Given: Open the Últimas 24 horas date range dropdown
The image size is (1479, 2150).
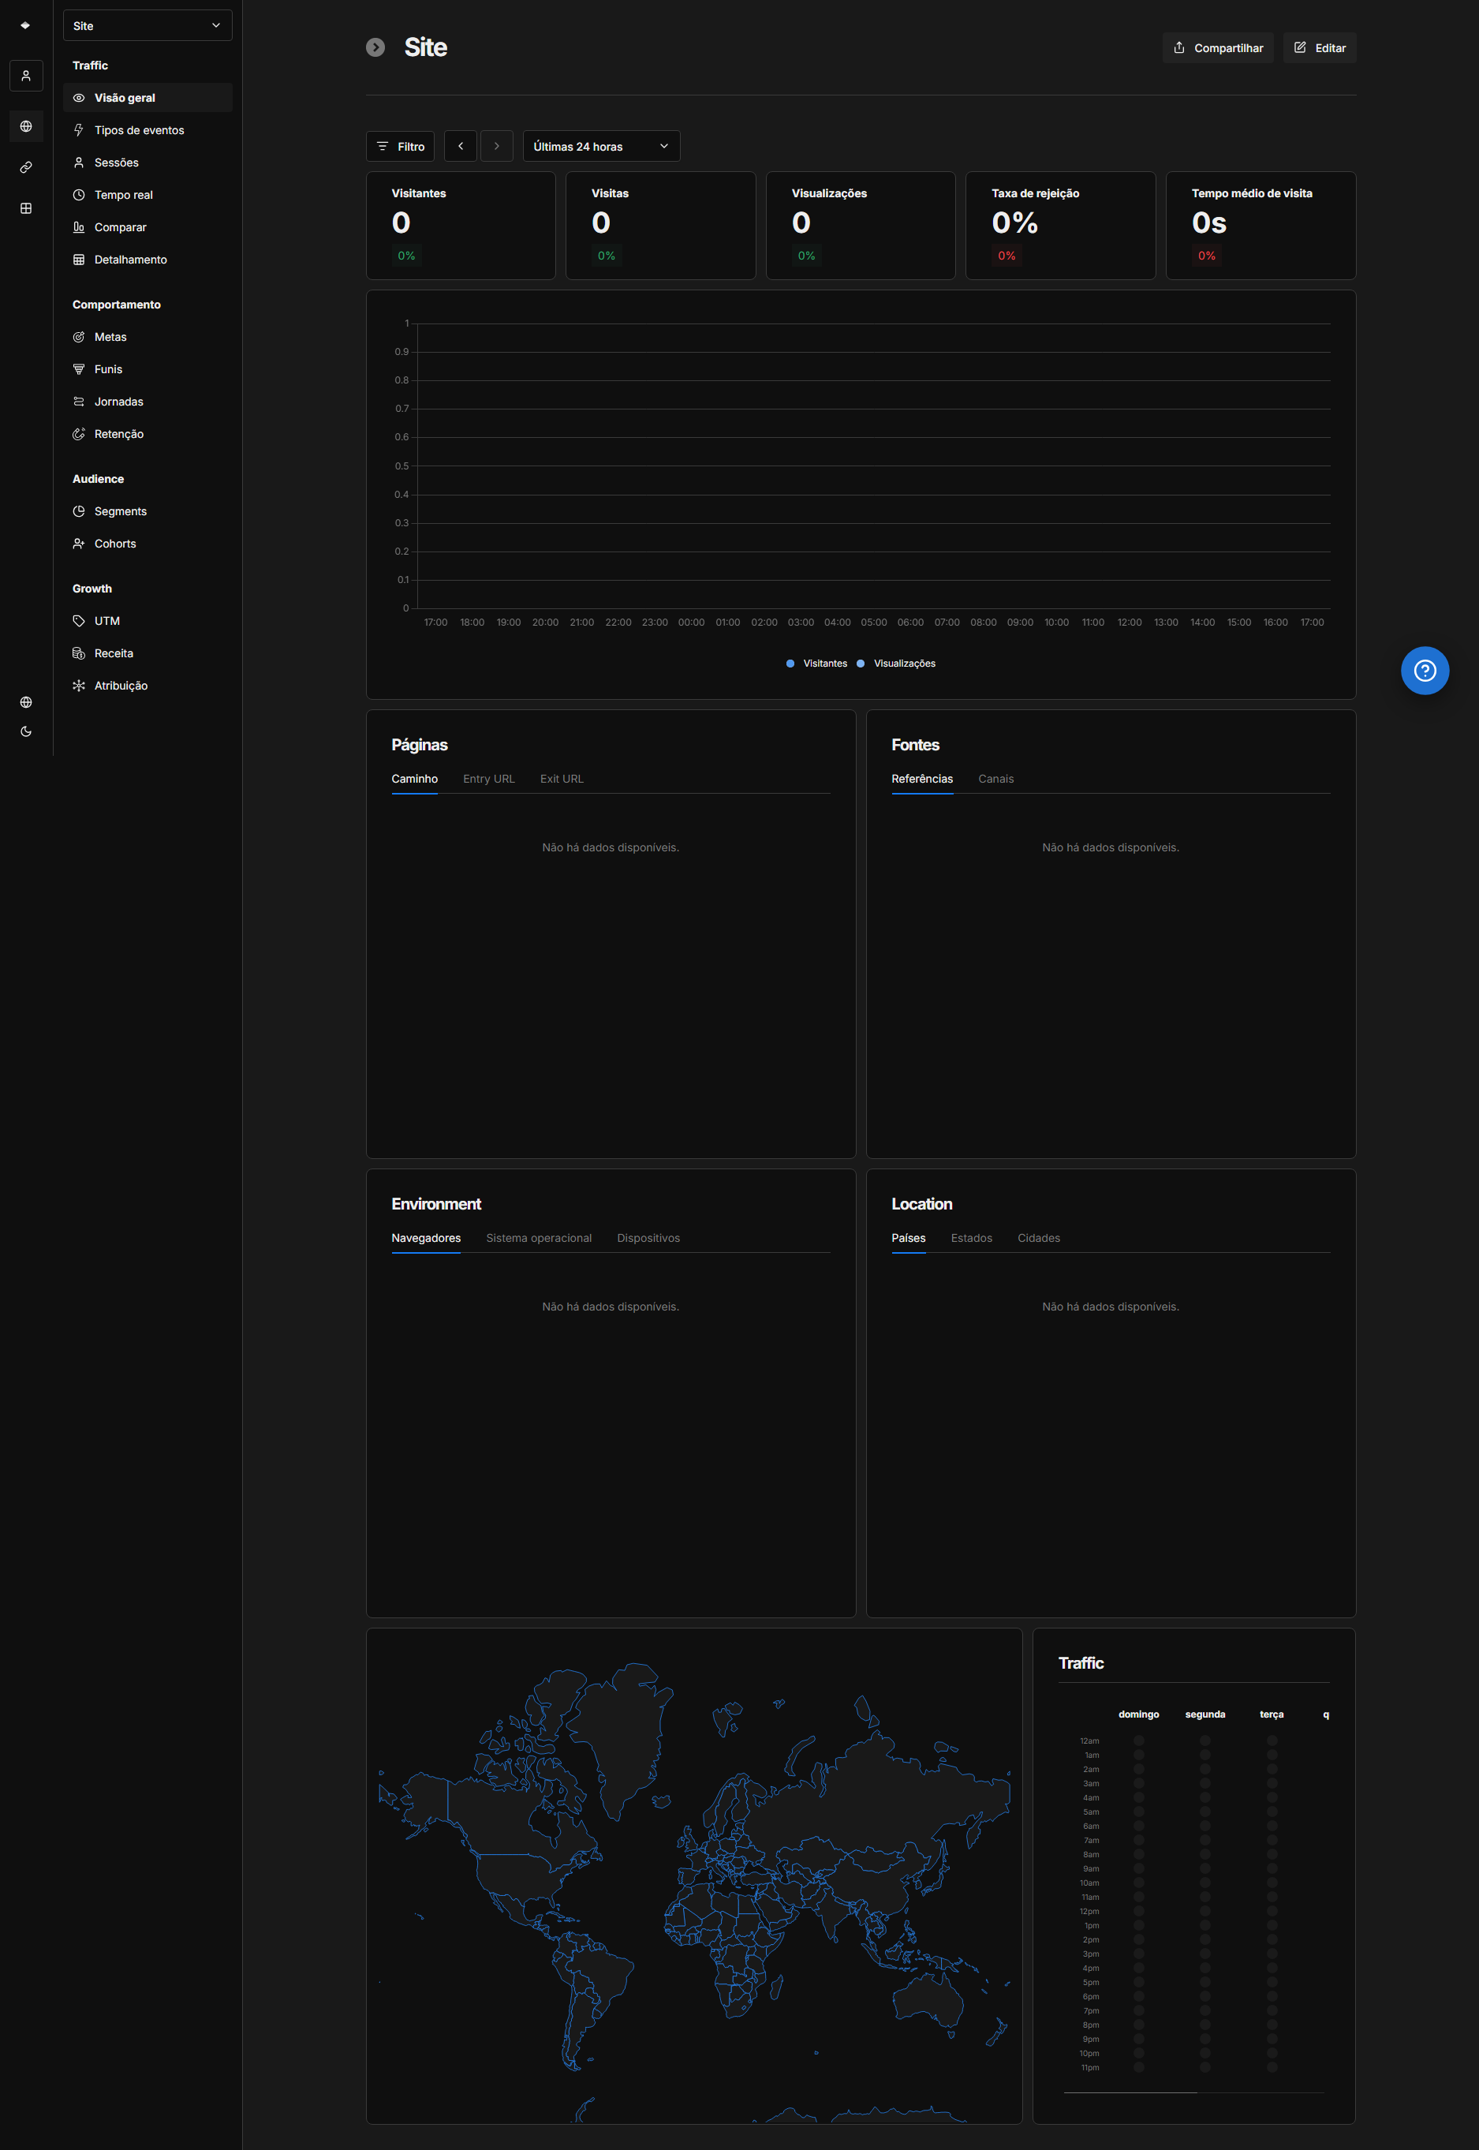Looking at the screenshot, I should (x=600, y=147).
